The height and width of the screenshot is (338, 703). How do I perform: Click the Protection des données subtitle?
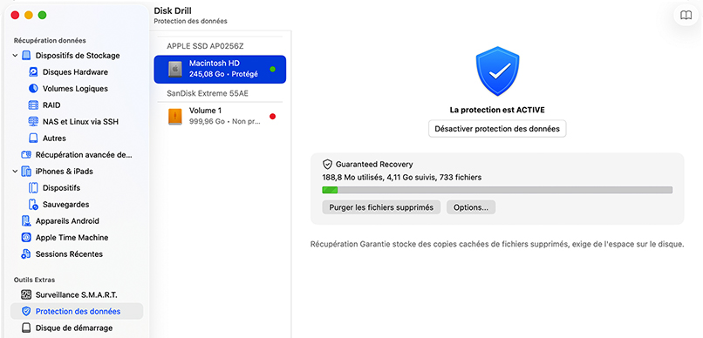pyautogui.click(x=190, y=21)
